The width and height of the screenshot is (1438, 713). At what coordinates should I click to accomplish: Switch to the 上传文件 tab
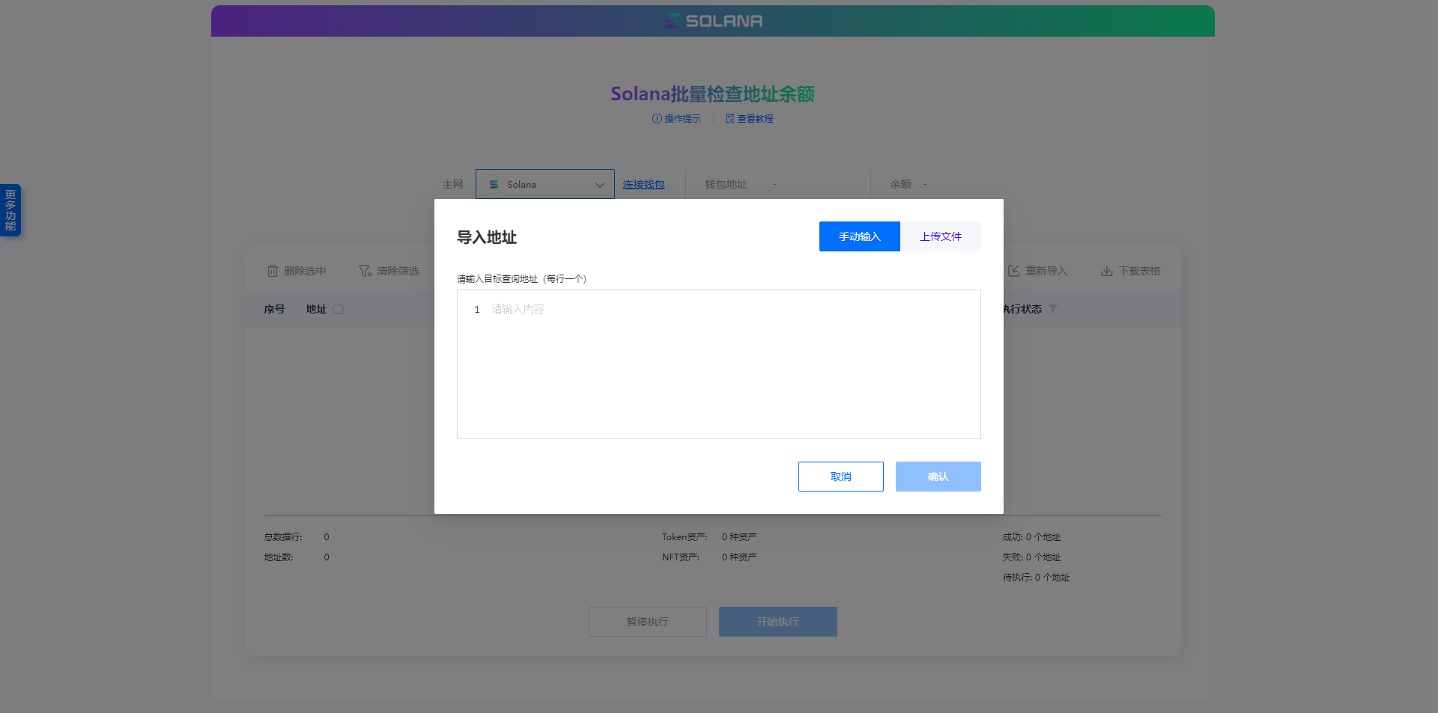941,236
